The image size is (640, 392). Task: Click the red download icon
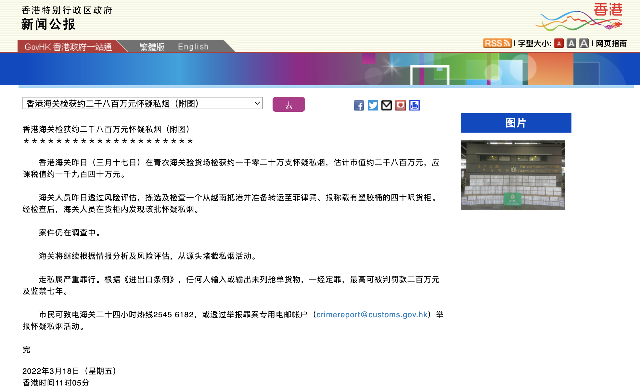(x=401, y=105)
